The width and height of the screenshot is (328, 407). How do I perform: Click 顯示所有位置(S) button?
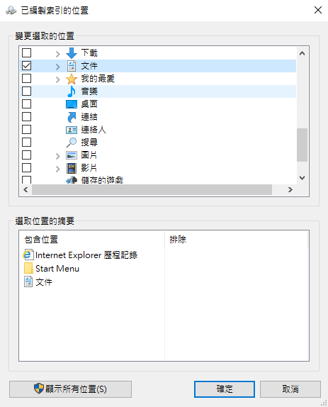click(71, 389)
